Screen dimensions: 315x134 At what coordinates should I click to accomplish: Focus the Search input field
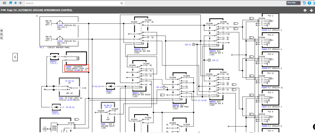tap(72, 3)
